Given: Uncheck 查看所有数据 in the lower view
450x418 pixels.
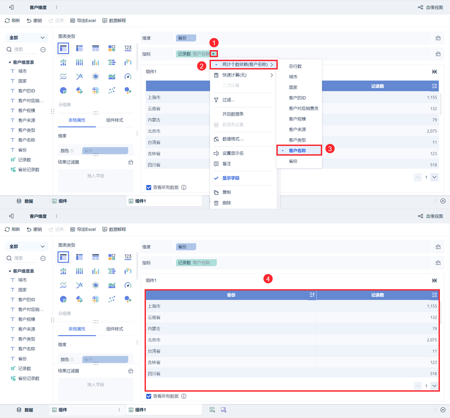Looking at the screenshot, I should click(x=149, y=396).
